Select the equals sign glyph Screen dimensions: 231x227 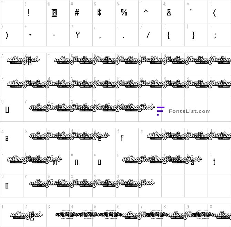click(x=54, y=35)
